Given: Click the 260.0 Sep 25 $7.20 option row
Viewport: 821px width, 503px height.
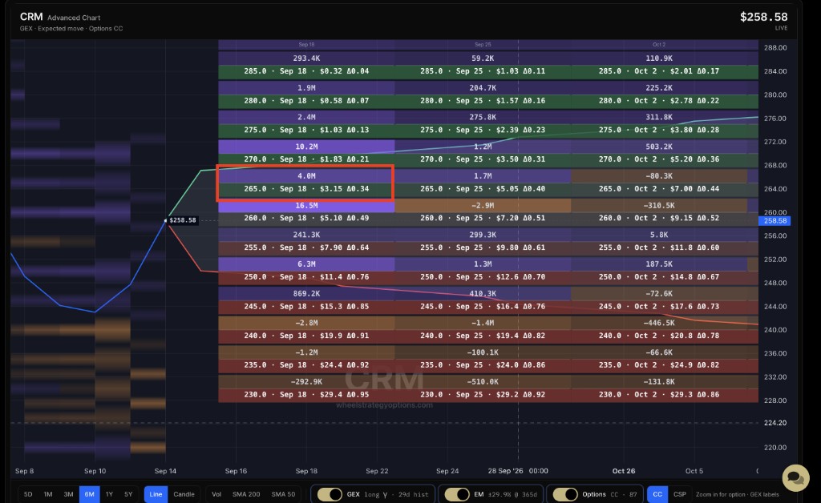Looking at the screenshot, I should pyautogui.click(x=483, y=218).
